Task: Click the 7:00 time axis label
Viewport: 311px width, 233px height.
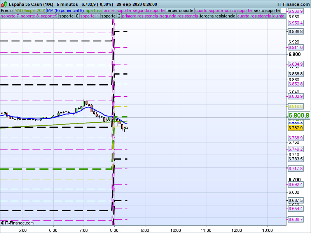Action: 84,230
